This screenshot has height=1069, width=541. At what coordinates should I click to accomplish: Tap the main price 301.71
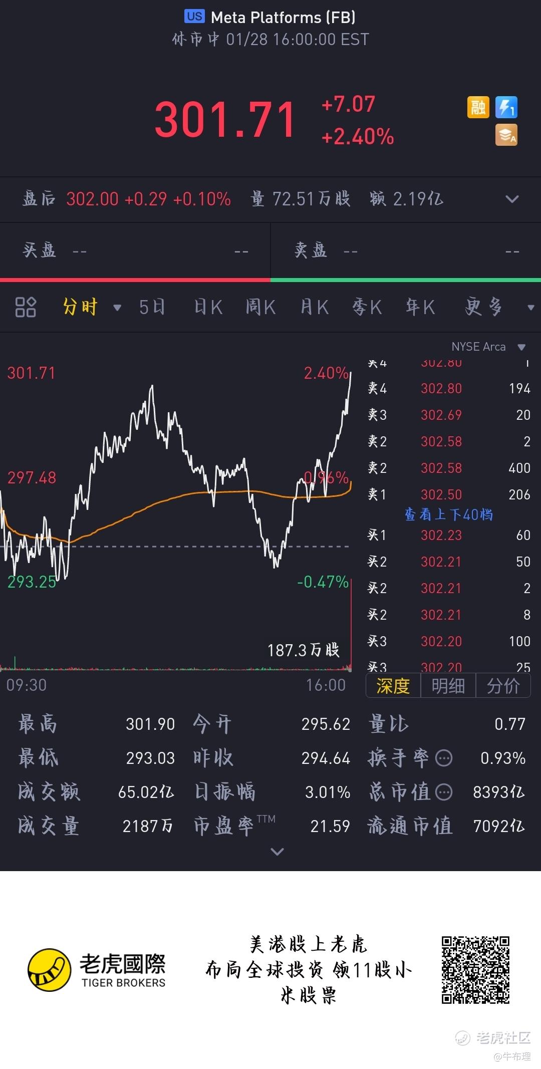pos(225,120)
